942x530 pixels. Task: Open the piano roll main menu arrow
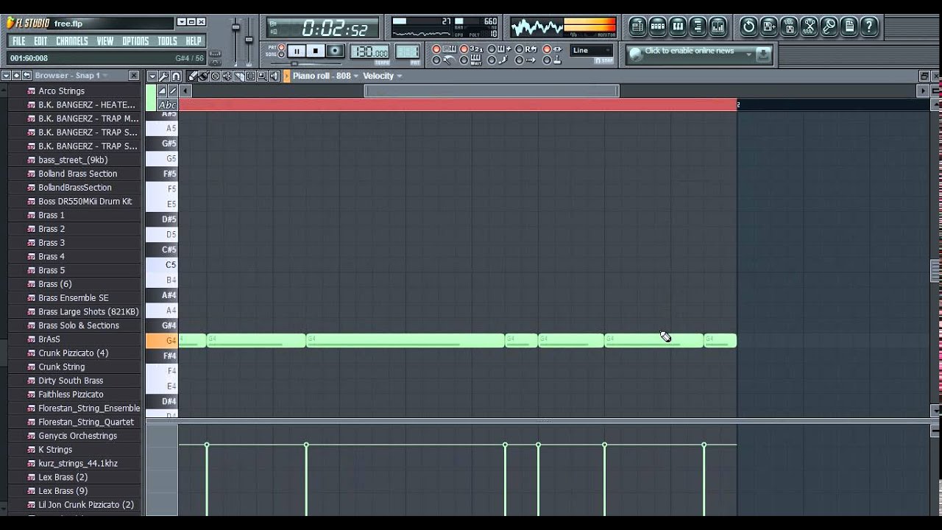click(x=152, y=76)
